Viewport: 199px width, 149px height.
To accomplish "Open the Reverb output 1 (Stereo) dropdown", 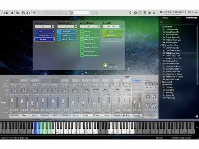I will (151, 114).
